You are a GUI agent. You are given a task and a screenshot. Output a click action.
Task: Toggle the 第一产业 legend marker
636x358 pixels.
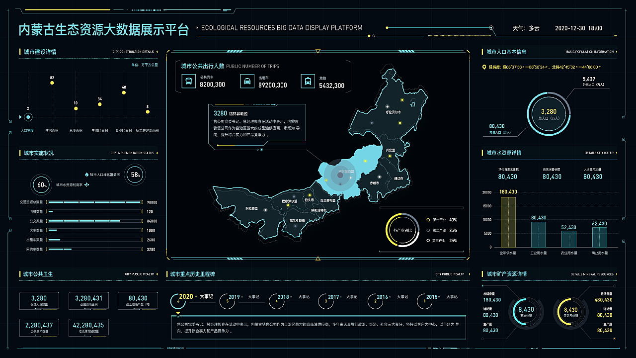pos(428,220)
